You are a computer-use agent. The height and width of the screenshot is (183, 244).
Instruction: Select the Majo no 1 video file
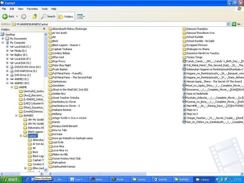[190, 110]
